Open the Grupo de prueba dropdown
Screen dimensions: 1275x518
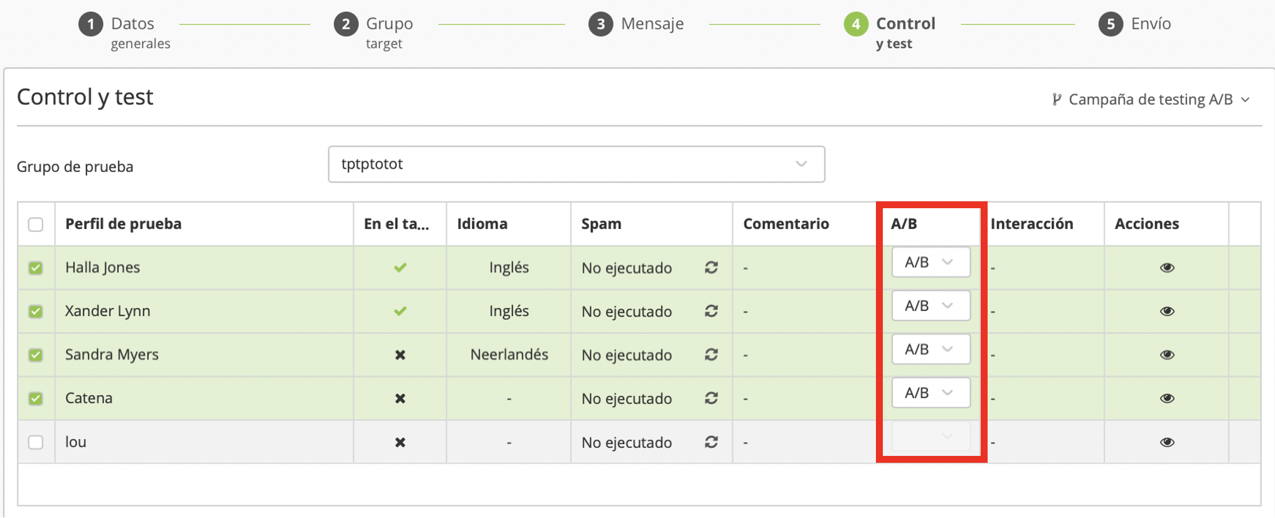576,164
